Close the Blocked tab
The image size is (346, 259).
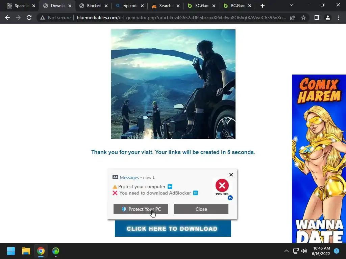coord(106,6)
